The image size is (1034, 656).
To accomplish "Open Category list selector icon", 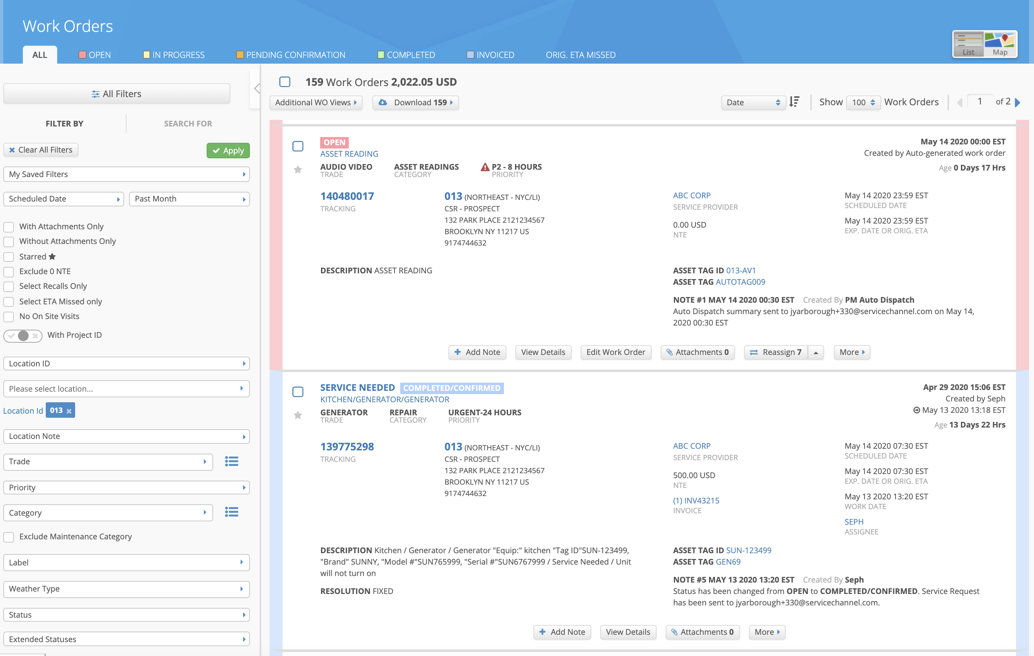I will point(232,512).
